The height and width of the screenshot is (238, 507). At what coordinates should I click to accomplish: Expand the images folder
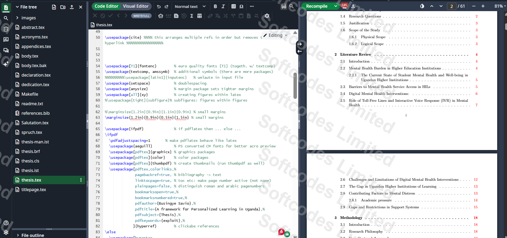[x=28, y=18]
